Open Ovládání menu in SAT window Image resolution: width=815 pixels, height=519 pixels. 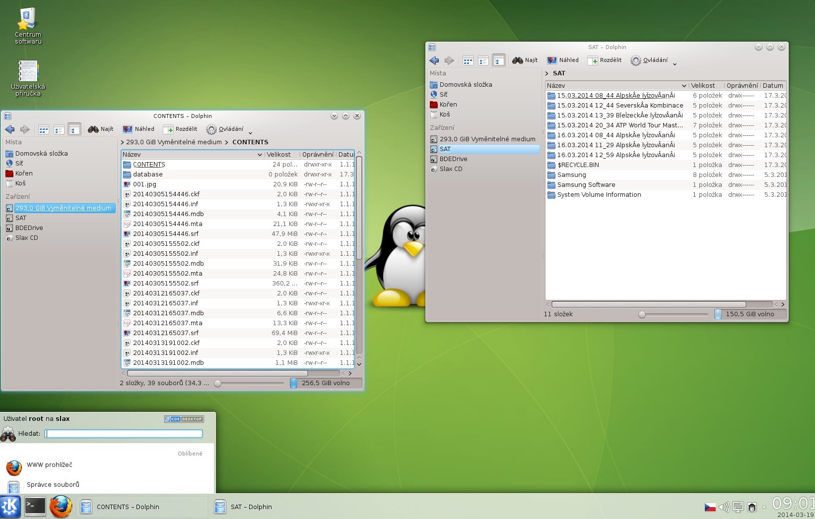point(649,60)
